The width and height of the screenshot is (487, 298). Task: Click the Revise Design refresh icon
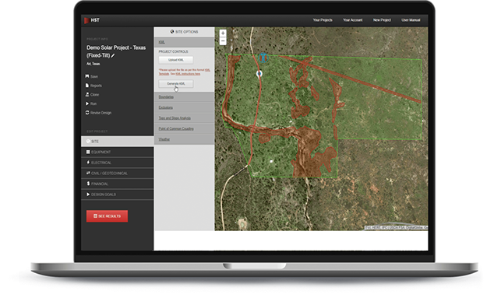coord(87,113)
